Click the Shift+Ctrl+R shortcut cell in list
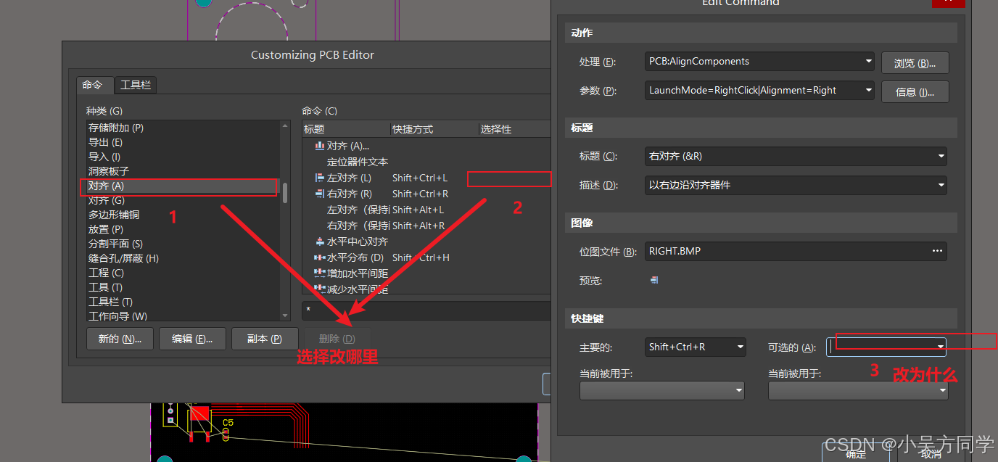998x462 pixels. (x=420, y=194)
